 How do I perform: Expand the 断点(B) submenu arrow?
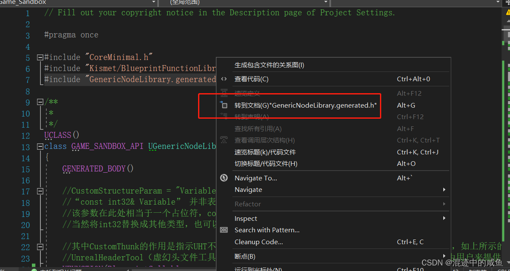(444, 257)
